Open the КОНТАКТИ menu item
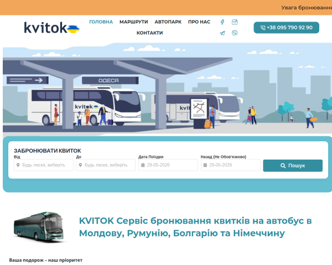332x265 pixels. tap(149, 33)
